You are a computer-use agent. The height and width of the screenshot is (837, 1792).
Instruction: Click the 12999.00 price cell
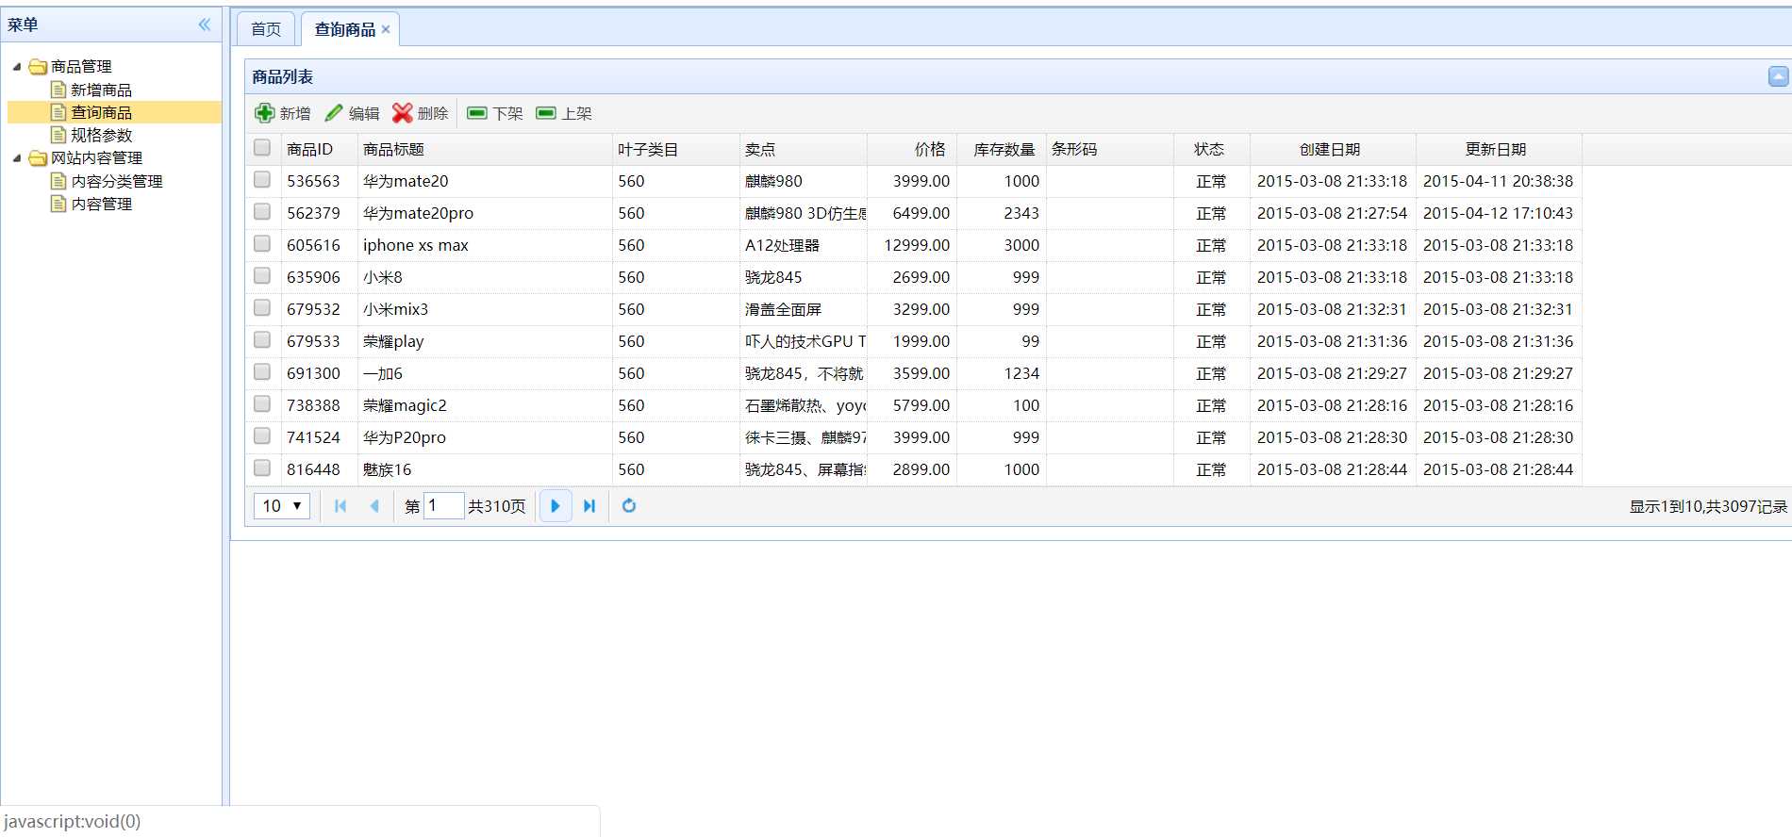pyautogui.click(x=912, y=245)
